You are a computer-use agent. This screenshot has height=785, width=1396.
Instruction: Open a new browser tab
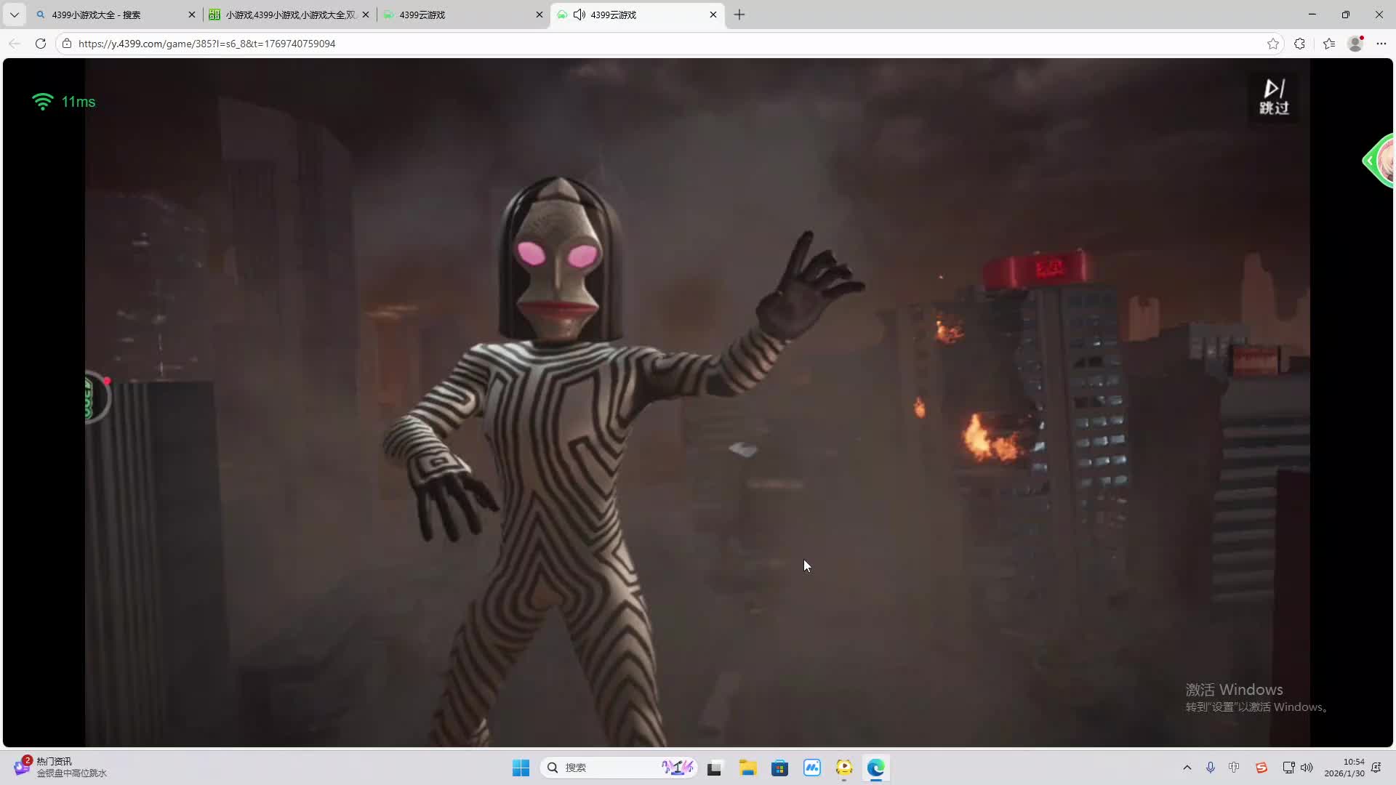pyautogui.click(x=739, y=15)
